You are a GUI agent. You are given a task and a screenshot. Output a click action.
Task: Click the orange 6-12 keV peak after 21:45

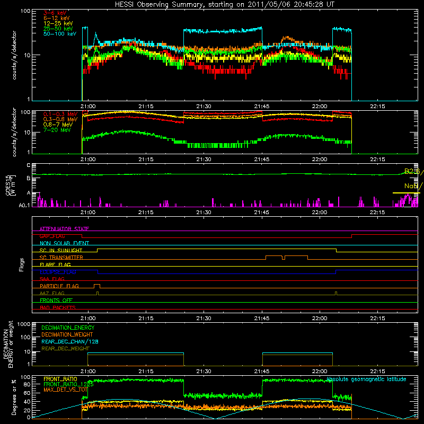(x=287, y=38)
